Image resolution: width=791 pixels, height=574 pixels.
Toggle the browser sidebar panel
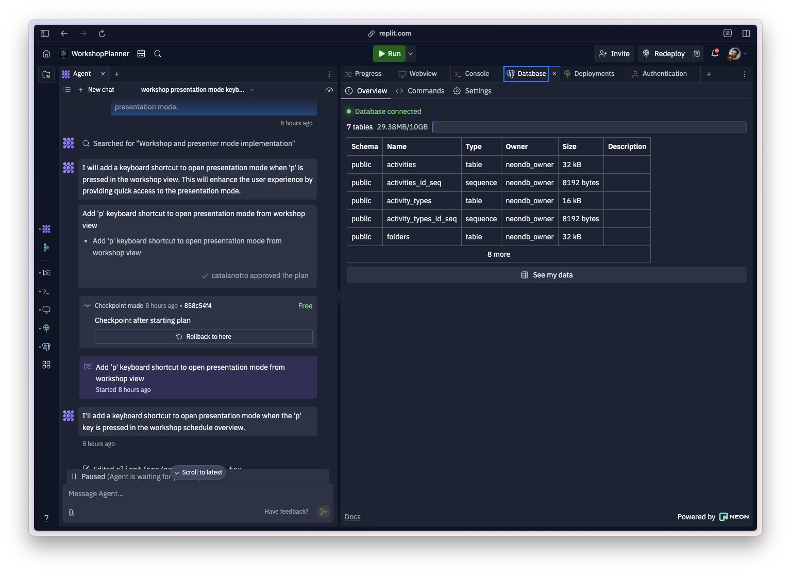click(45, 34)
